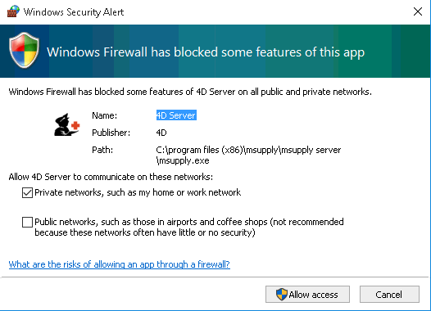Click the blocked features banner heading
431x311 pixels.
tap(206, 52)
